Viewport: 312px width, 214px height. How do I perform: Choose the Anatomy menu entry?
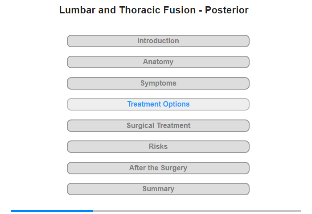pyautogui.click(x=158, y=62)
